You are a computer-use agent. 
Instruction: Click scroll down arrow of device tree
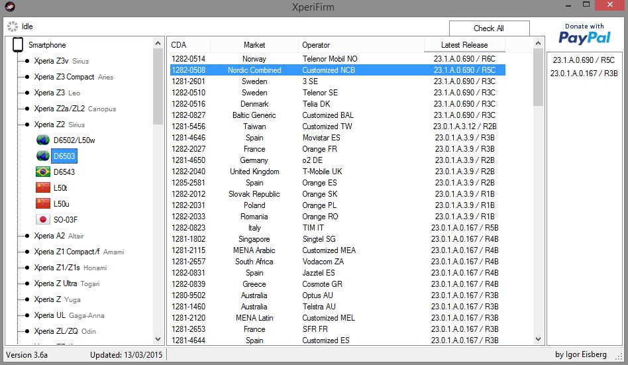158,339
